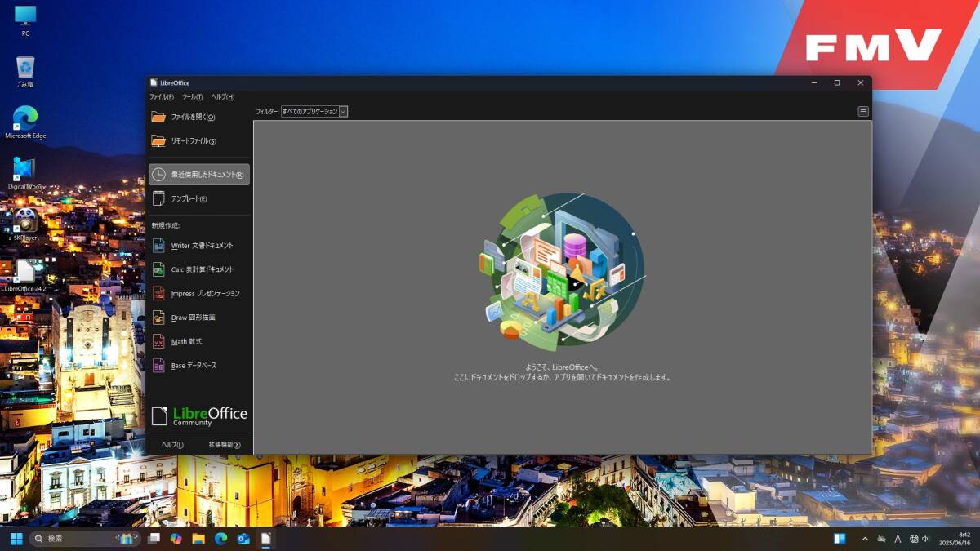Expand the フィルター application dropdown
This screenshot has width=980, height=551.
point(314,111)
